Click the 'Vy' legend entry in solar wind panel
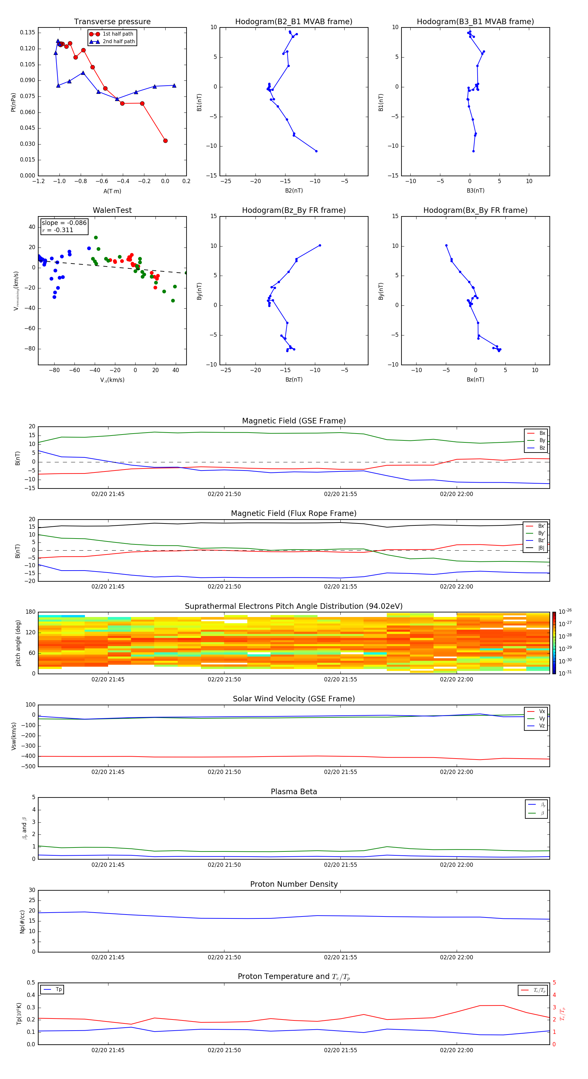The height and width of the screenshot is (1079, 588). click(x=536, y=718)
